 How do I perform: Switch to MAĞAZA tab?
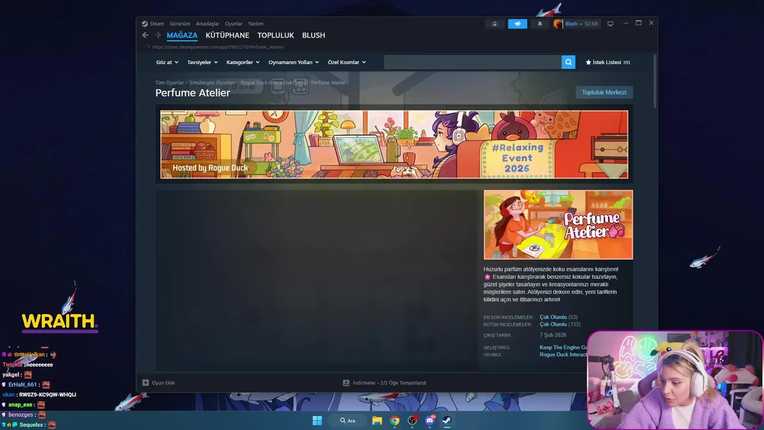tap(182, 35)
